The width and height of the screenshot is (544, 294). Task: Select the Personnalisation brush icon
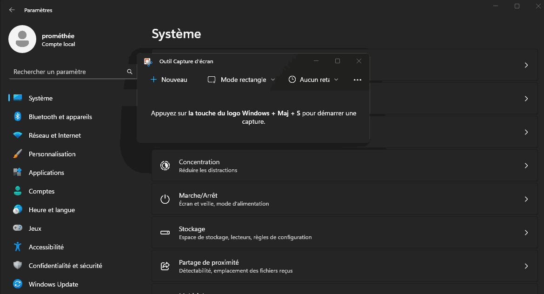click(17, 154)
